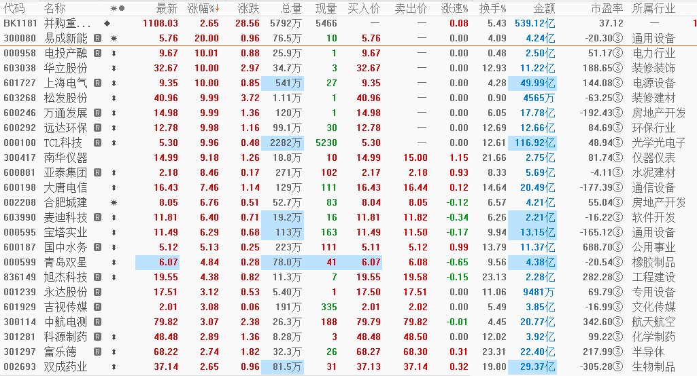Click the industry 半导体
The width and height of the screenshot is (697, 376).
[648, 352]
